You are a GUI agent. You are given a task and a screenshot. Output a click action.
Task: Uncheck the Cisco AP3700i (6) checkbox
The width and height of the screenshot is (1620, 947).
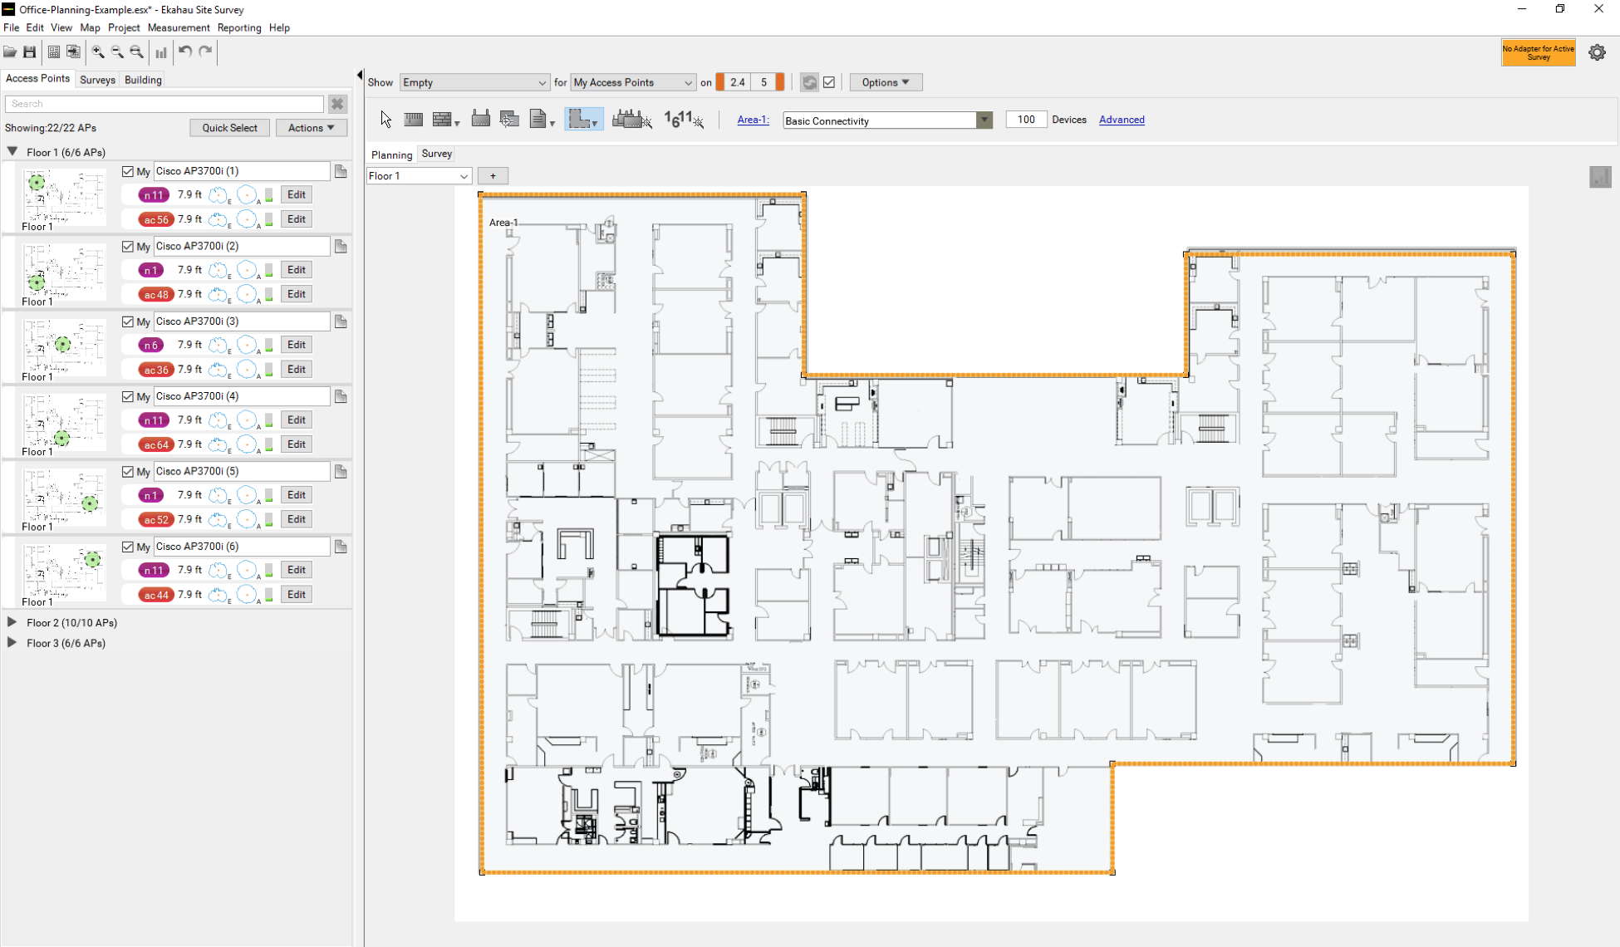128,547
